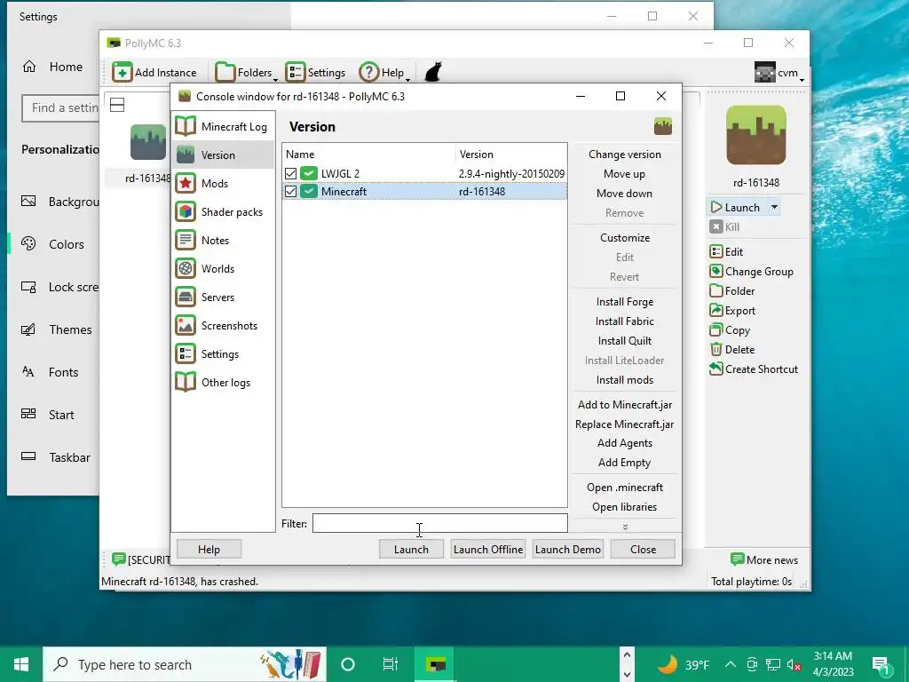Click instance Folder icon in side panel
This screenshot has width=909, height=682.
pyautogui.click(x=716, y=291)
